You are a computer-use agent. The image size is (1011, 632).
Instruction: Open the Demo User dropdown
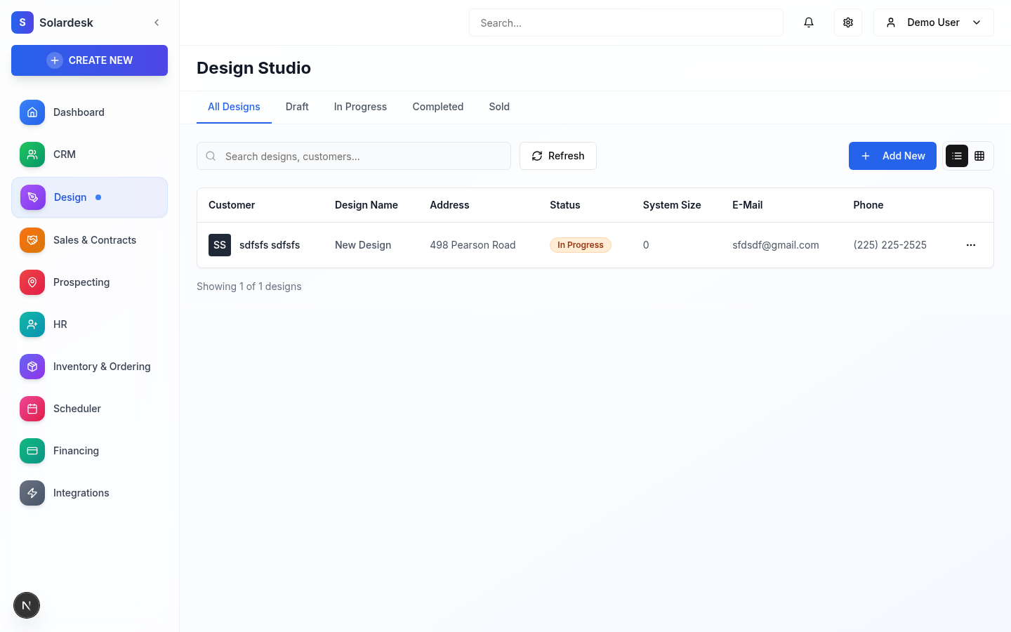933,22
